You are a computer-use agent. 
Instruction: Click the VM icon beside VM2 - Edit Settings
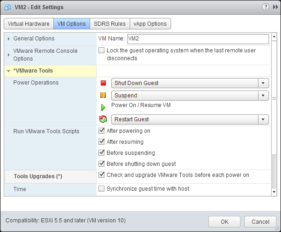tap(7, 7)
